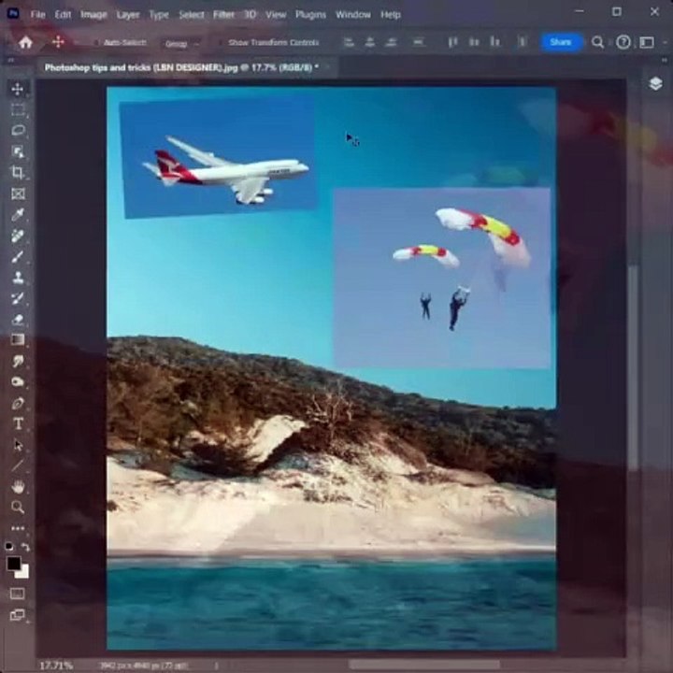Open the Plugins menu
The width and height of the screenshot is (673, 673).
pos(310,15)
